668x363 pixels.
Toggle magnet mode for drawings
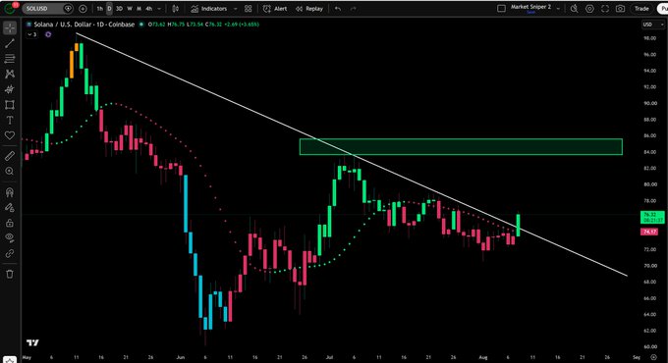click(x=10, y=192)
